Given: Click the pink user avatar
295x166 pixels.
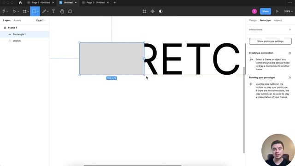Looking at the screenshot, I should coord(254,11).
